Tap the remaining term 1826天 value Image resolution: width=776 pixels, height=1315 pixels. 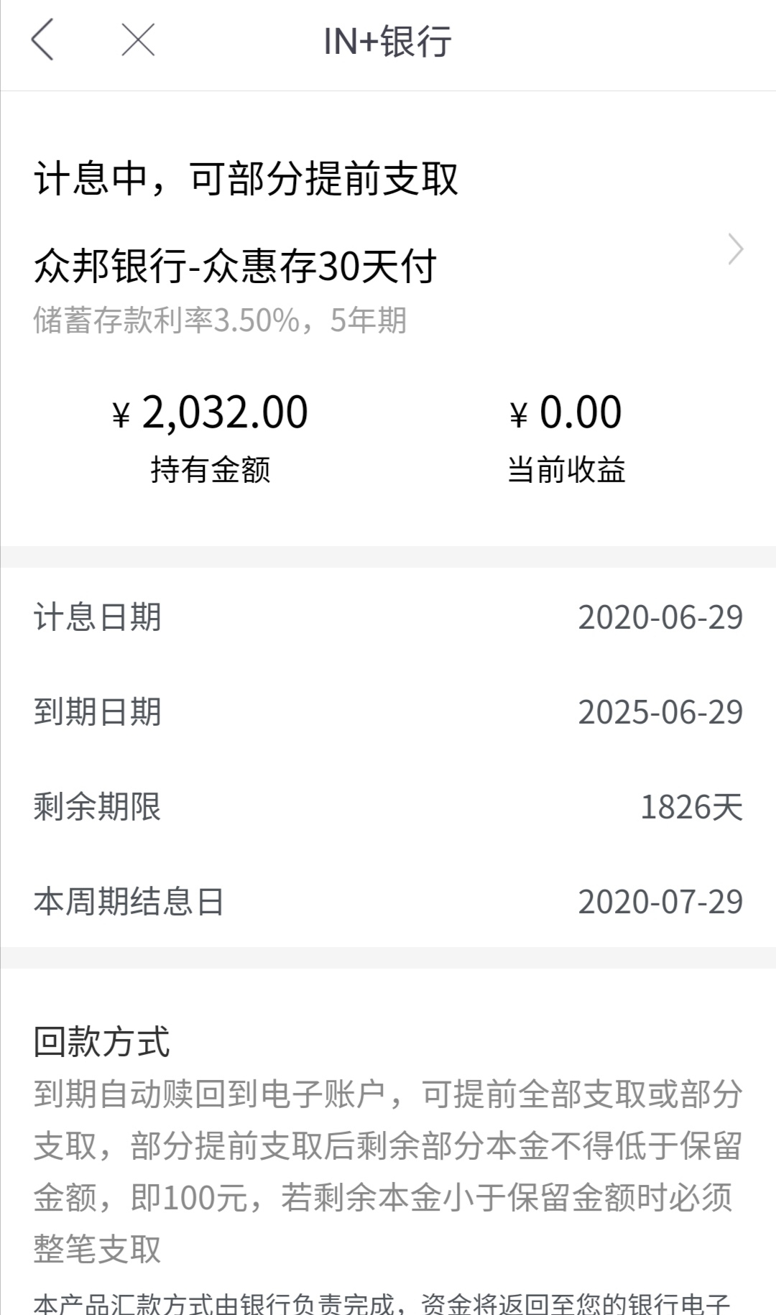[691, 807]
